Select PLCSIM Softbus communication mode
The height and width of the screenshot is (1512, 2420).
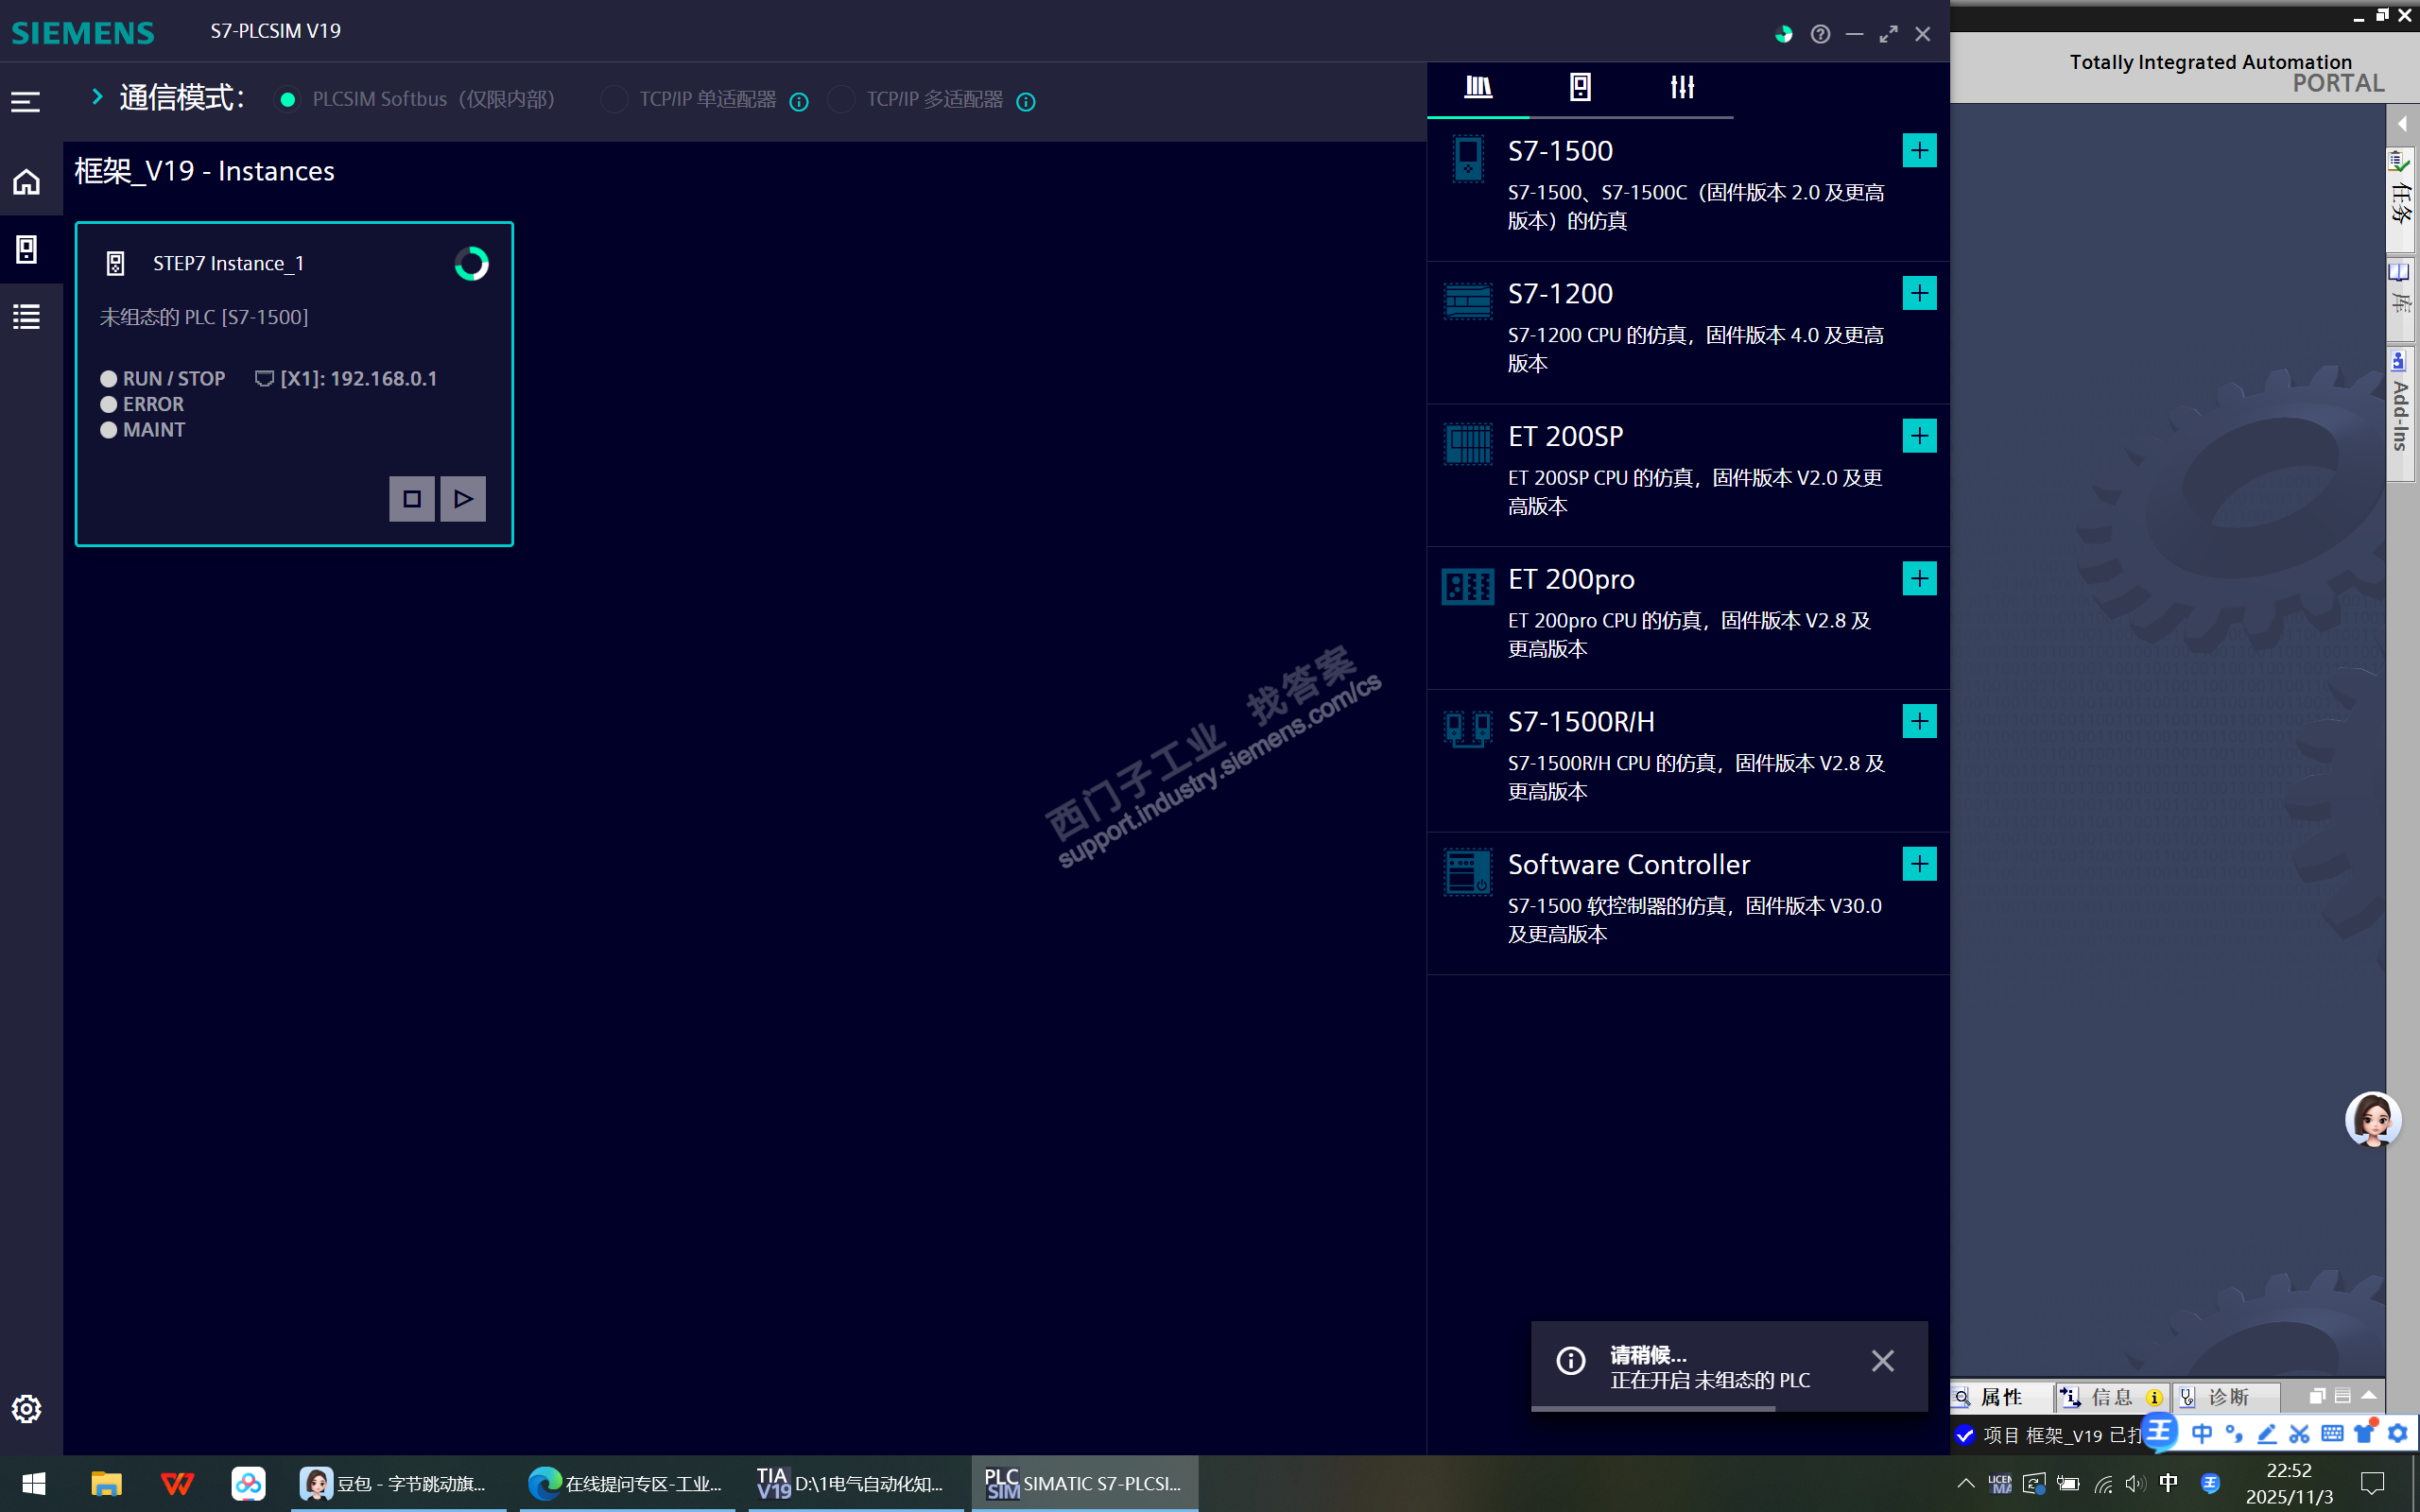(x=288, y=100)
